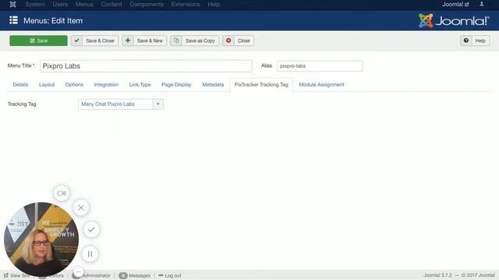Image resolution: width=499 pixels, height=280 pixels.
Task: Open the Menus menu
Action: [84, 4]
